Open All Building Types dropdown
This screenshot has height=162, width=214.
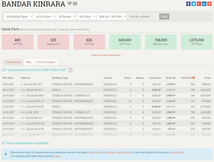(x=18, y=17)
